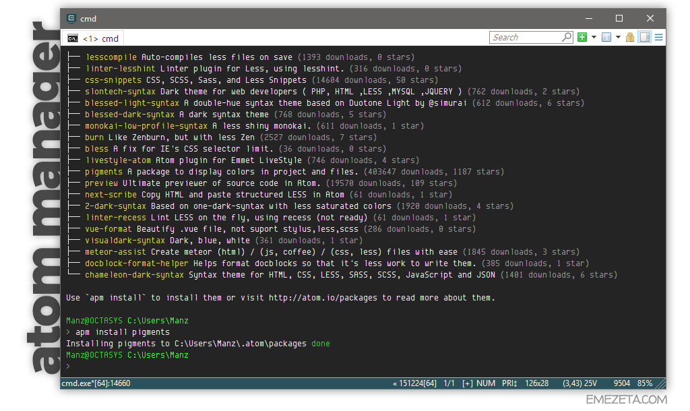The width and height of the screenshot is (690, 411).
Task: Click the visualdark-syntax package name
Action: coord(125,241)
